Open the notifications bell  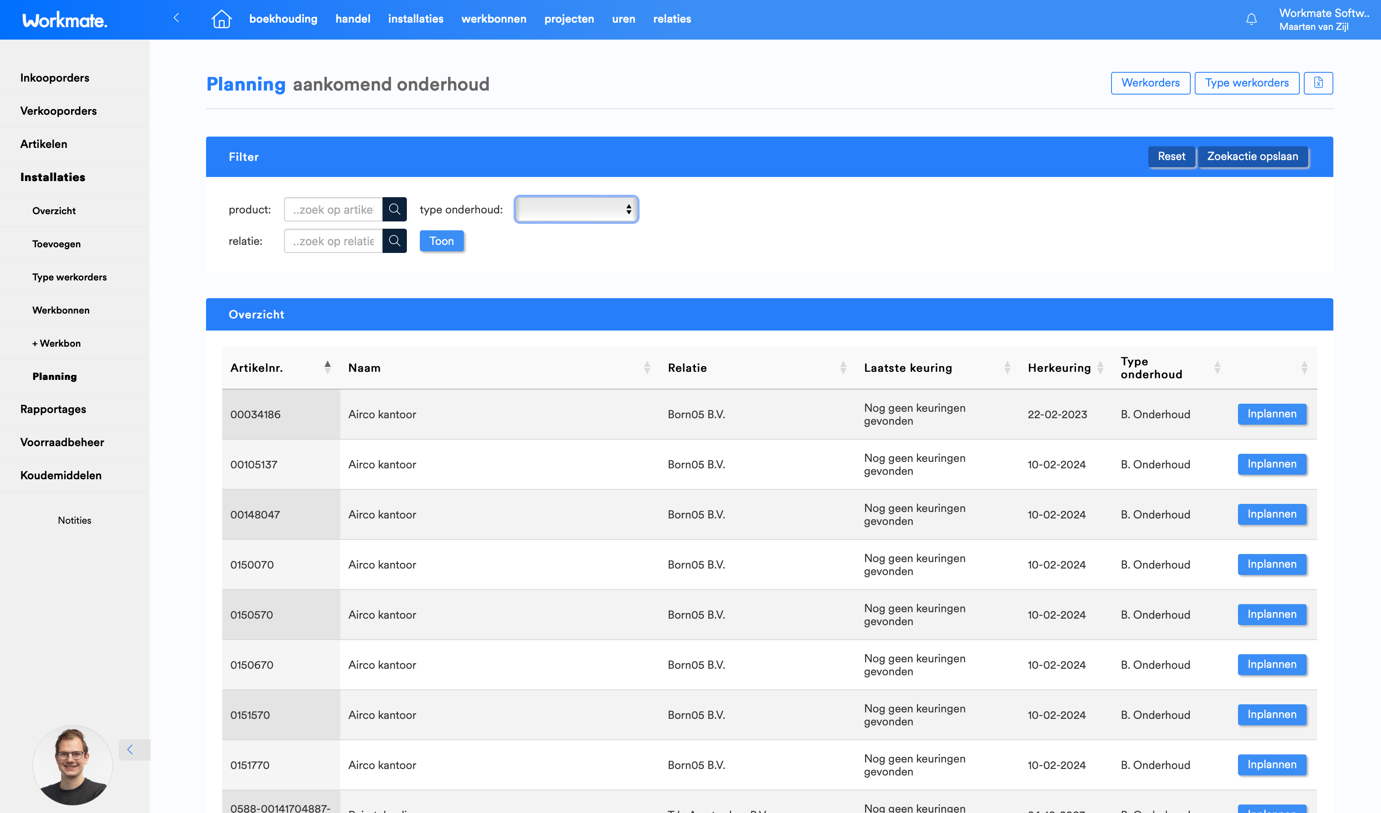(x=1251, y=20)
